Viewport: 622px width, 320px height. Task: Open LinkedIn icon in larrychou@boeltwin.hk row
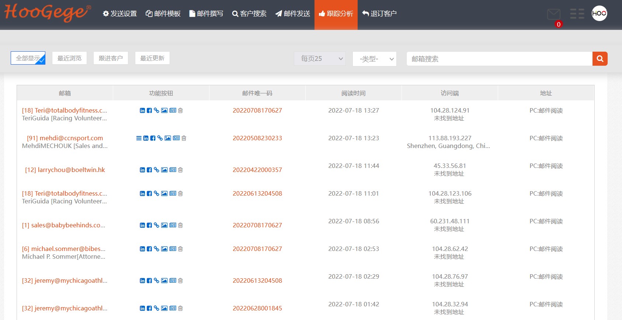[142, 170]
